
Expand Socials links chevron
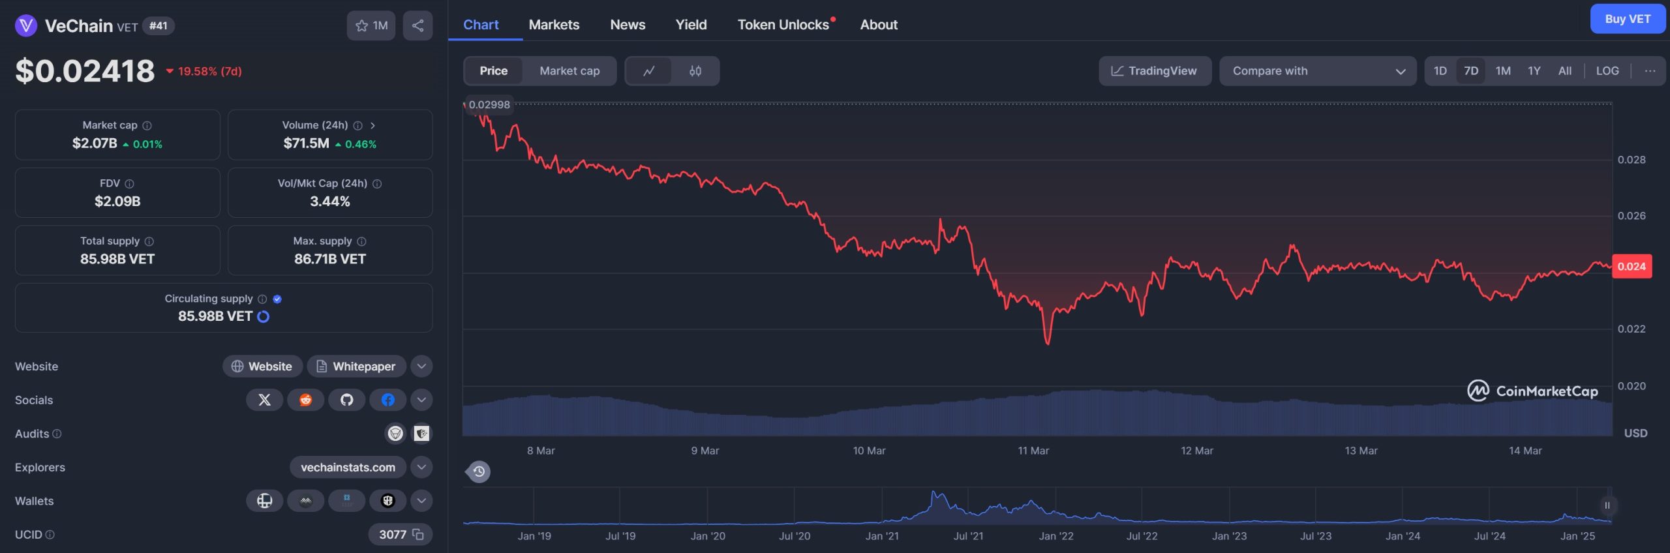pos(422,400)
